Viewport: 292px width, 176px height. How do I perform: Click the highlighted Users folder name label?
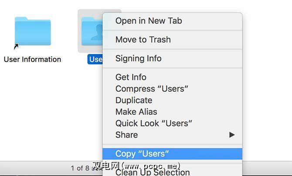point(95,59)
